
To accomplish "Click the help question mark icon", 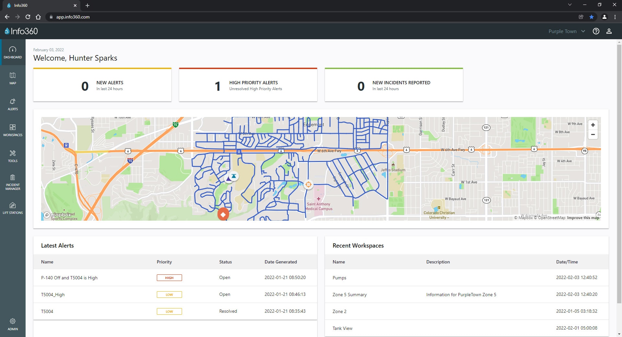I will [596, 31].
